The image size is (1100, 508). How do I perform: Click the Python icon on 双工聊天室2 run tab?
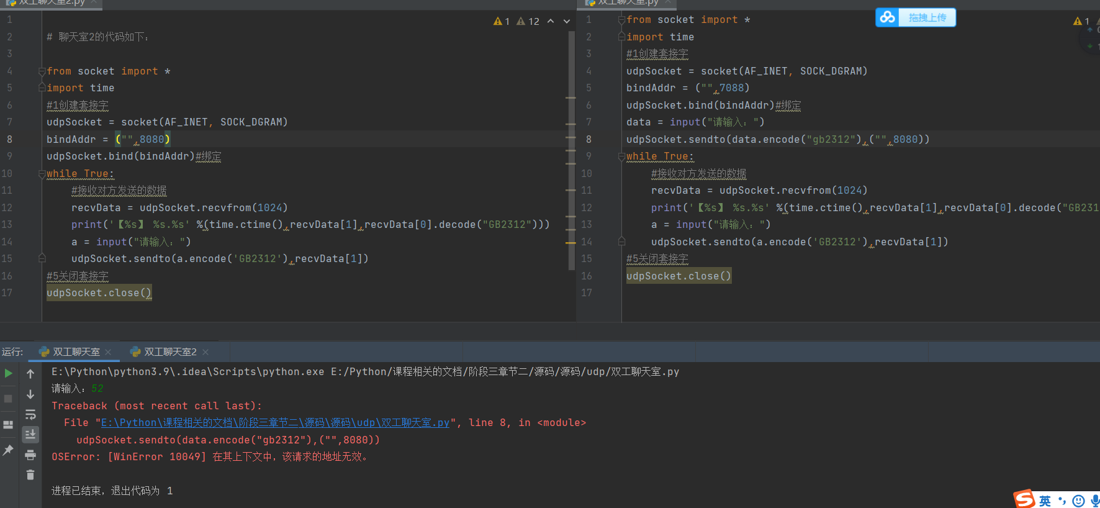point(135,352)
